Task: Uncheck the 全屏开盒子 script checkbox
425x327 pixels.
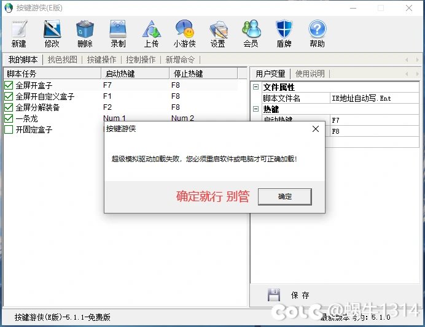Action: point(9,85)
